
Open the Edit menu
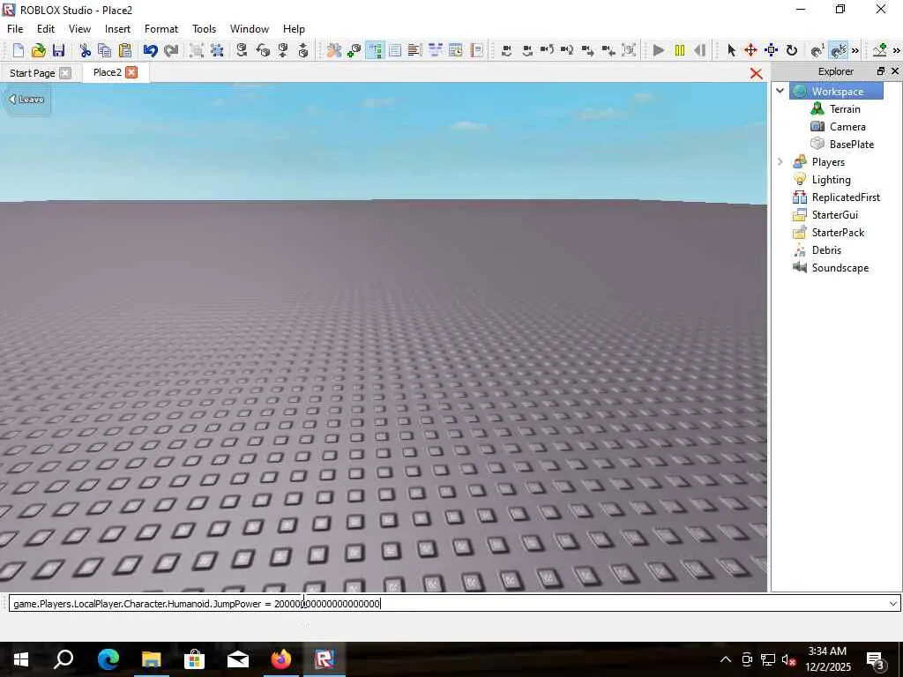[46, 29]
